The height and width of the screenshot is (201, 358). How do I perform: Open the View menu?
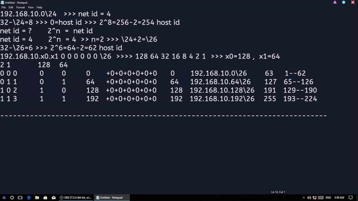click(x=30, y=7)
